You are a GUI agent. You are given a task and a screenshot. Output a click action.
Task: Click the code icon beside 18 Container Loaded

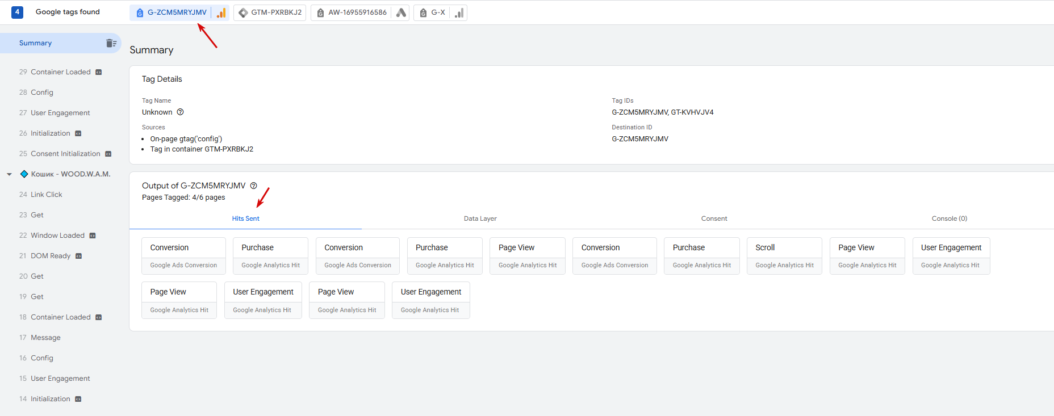click(x=99, y=317)
